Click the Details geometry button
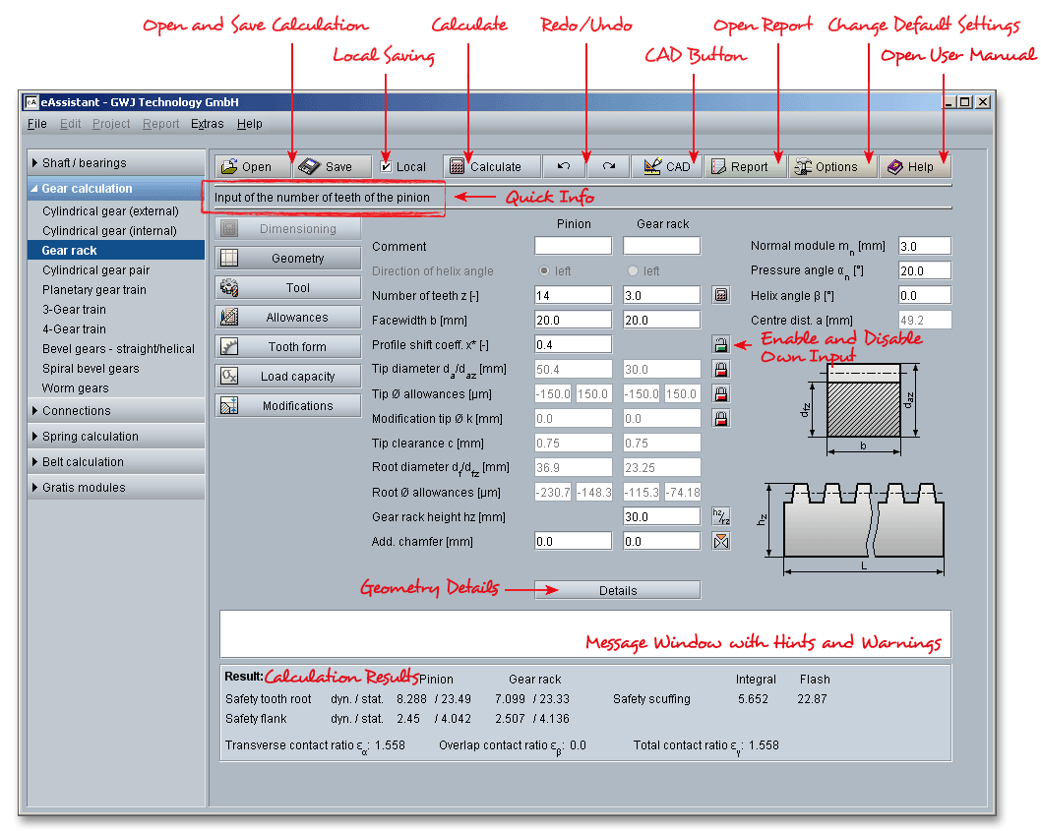The image size is (1041, 831). [617, 591]
